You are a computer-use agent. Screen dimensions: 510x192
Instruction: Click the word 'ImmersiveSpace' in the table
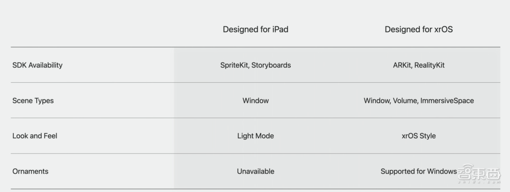(447, 101)
